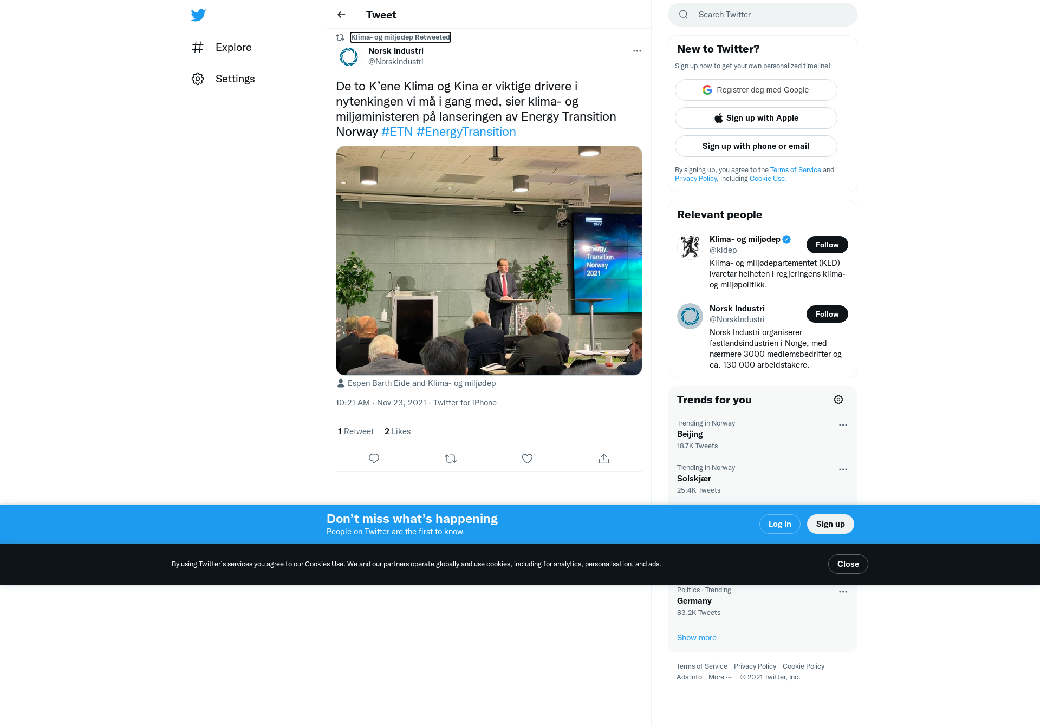Open more options for Solskjær trend

pyautogui.click(x=843, y=469)
